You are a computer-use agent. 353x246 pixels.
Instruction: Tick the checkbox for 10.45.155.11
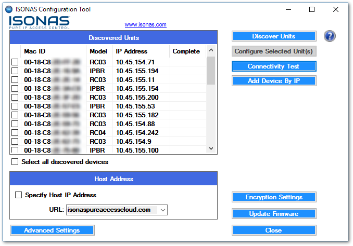[15, 80]
